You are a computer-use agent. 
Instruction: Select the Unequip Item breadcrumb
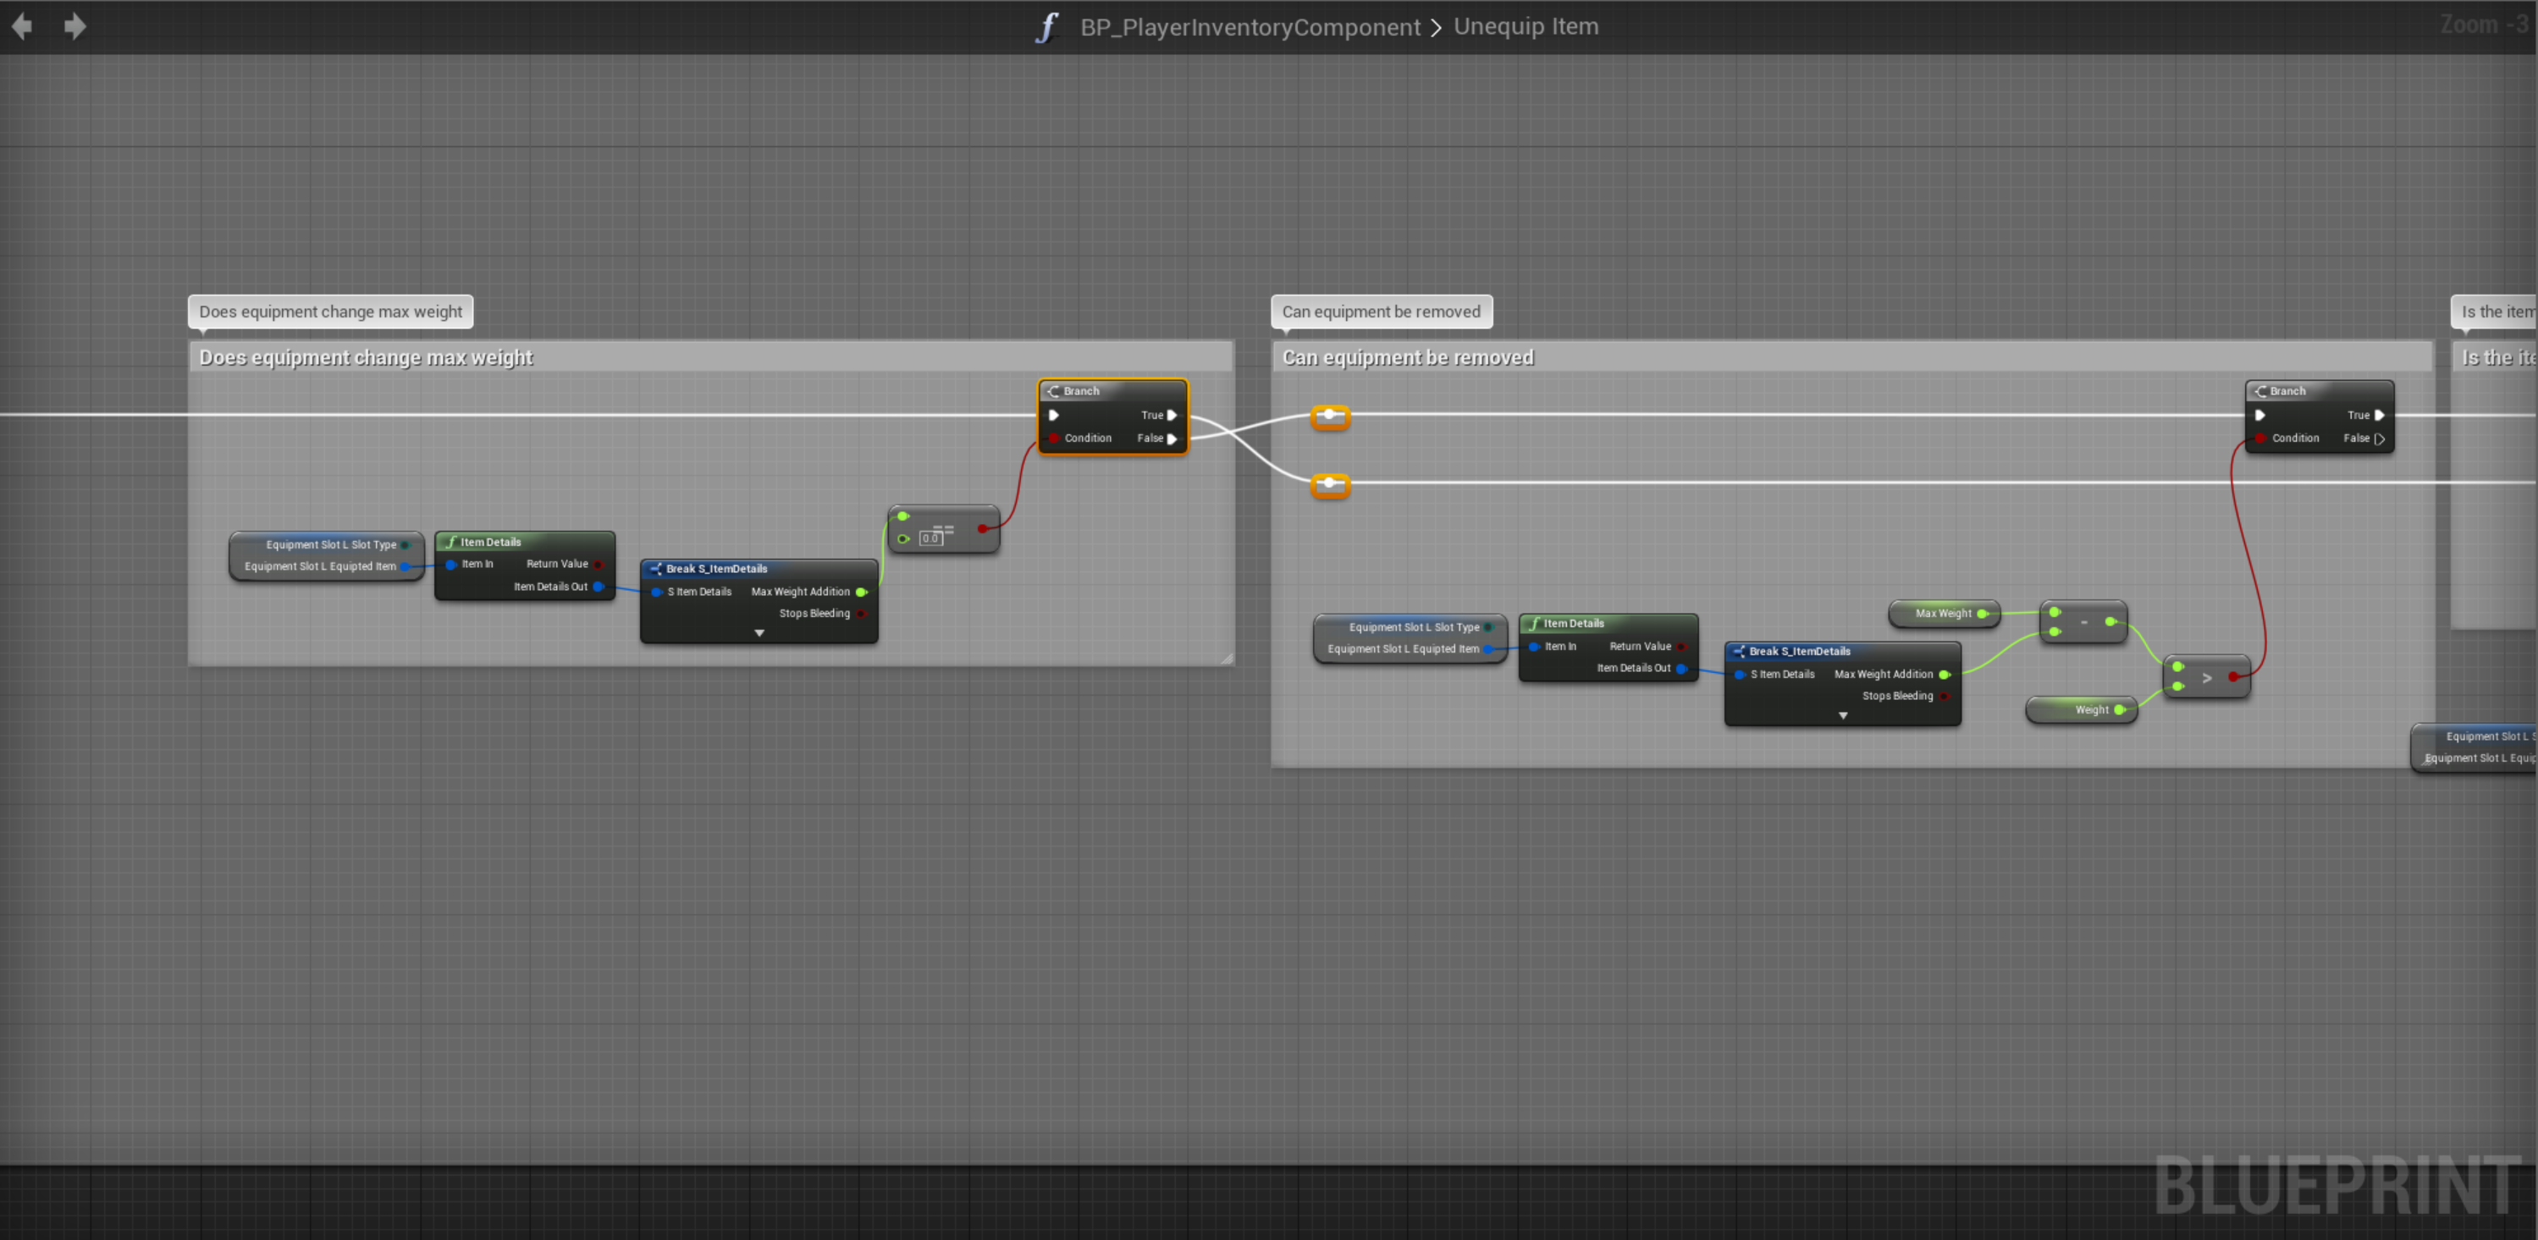coord(1526,26)
